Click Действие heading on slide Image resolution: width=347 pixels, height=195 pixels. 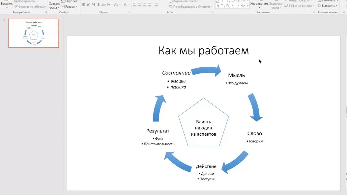(x=206, y=166)
